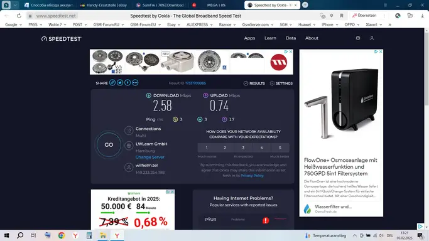Expand the Xiaomi bookmarks folder

pos(374,24)
